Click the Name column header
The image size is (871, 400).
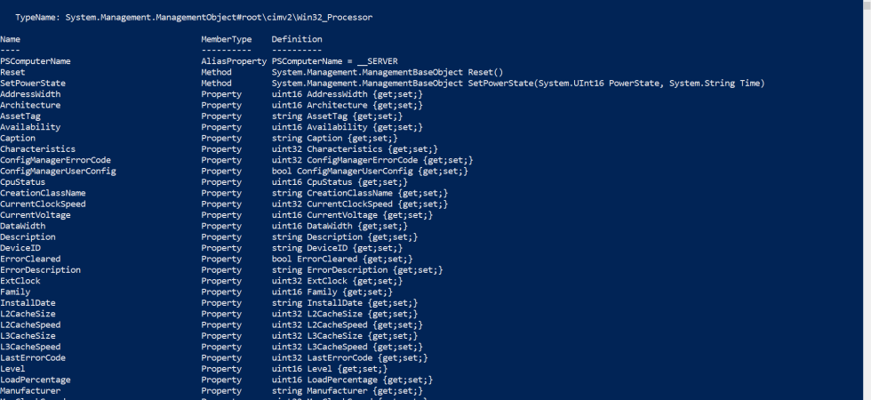(x=10, y=39)
